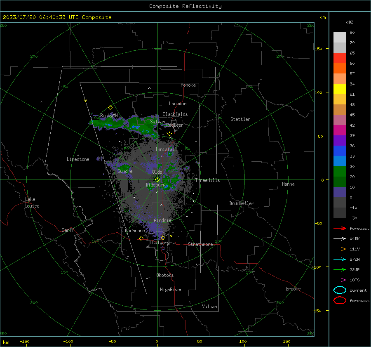Select the Brooks label
This screenshot has width=371, height=347.
pos(293,289)
